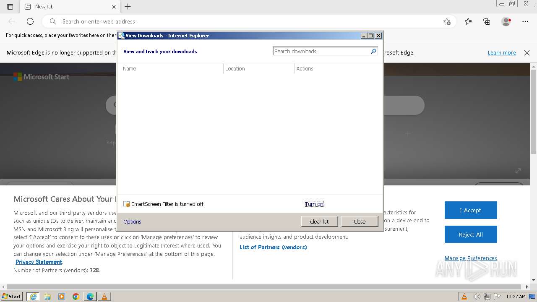Sort downloads by Name column
The image size is (537, 302).
pyautogui.click(x=171, y=68)
